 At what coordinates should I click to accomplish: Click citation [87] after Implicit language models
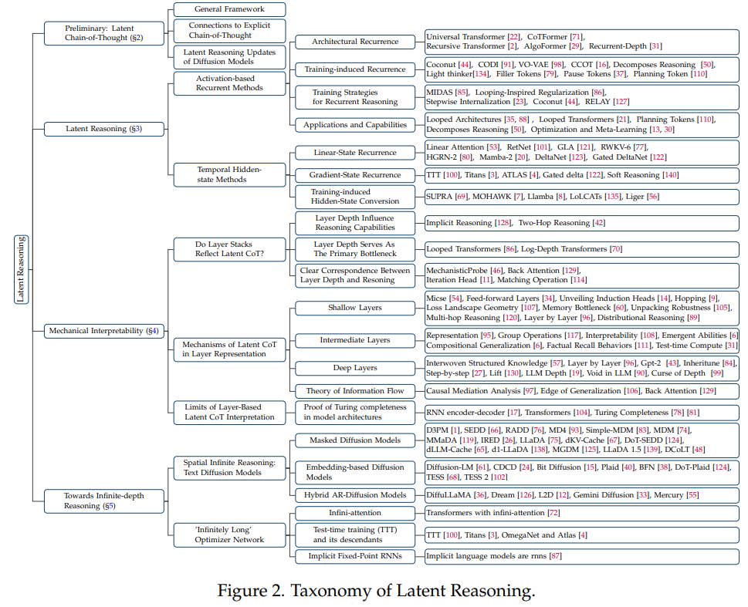click(555, 556)
